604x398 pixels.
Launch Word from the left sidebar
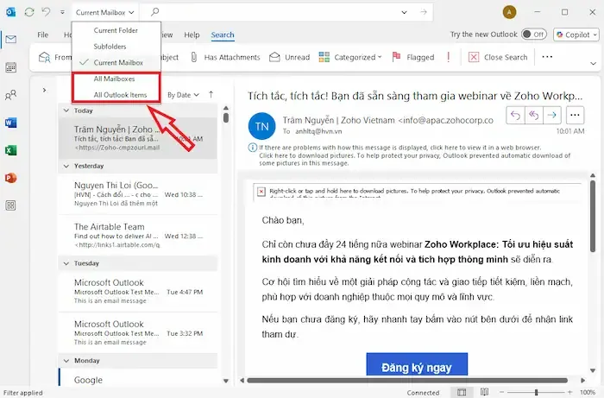tap(10, 123)
